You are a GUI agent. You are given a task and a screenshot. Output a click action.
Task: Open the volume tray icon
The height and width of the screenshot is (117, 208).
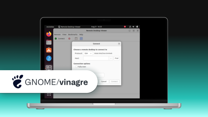pyautogui.click(x=133, y=27)
